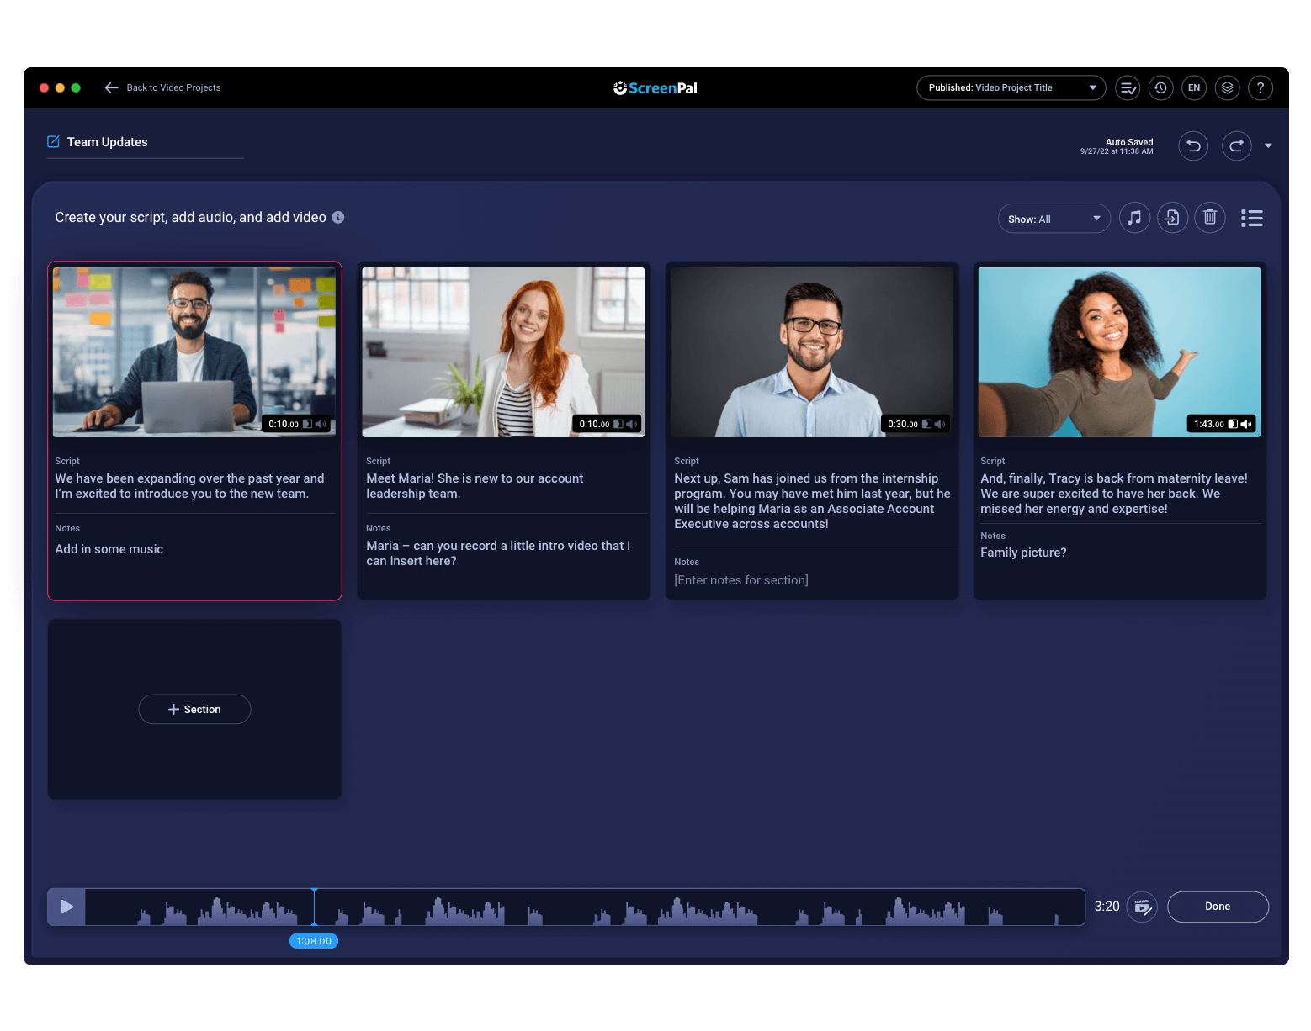Open the layers stack icon
The height and width of the screenshot is (1031, 1311).
click(1227, 87)
